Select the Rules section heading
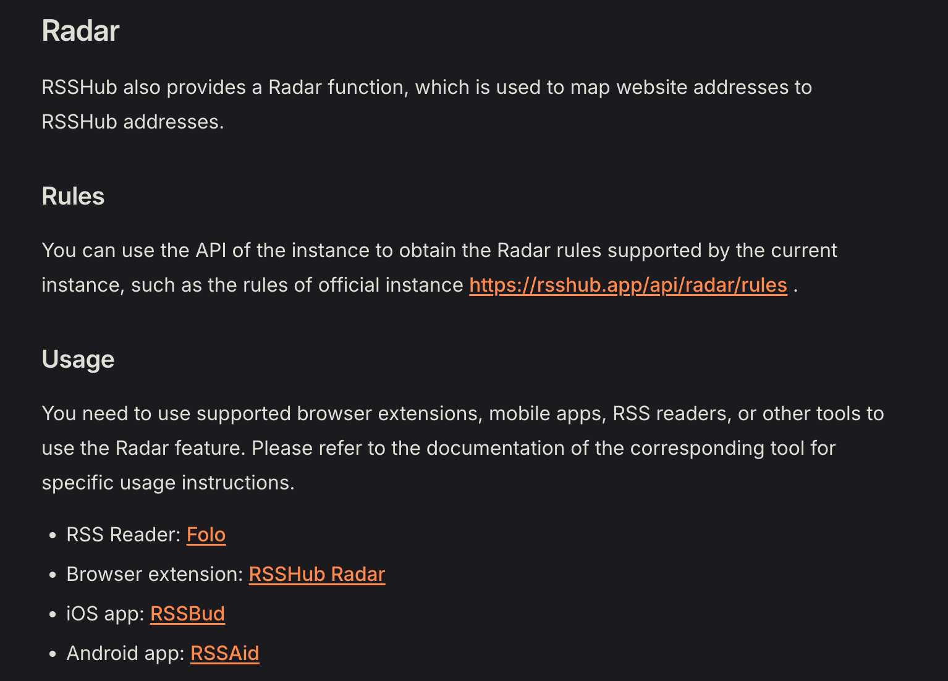948x681 pixels. [x=73, y=197]
